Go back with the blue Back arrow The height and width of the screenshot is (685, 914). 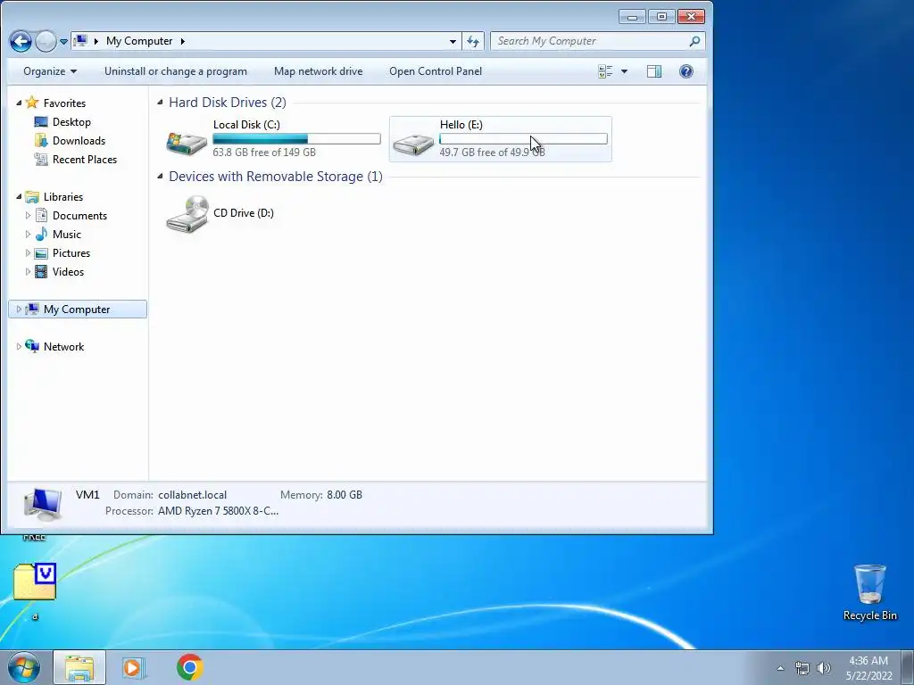(x=21, y=41)
